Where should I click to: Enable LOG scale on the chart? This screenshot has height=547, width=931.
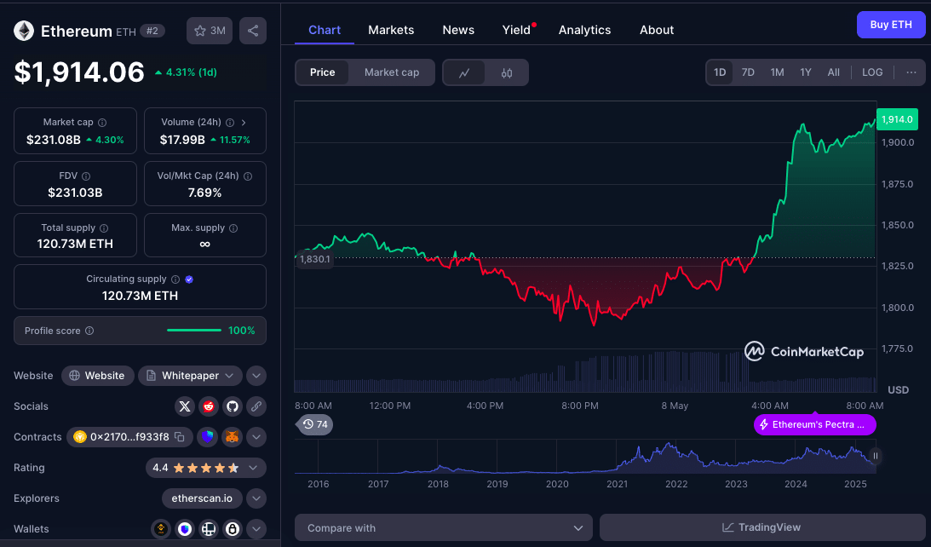click(872, 72)
